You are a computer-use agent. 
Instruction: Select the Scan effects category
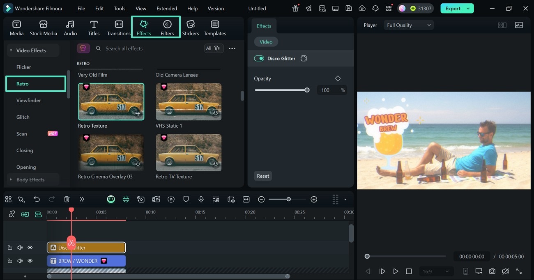[21, 134]
